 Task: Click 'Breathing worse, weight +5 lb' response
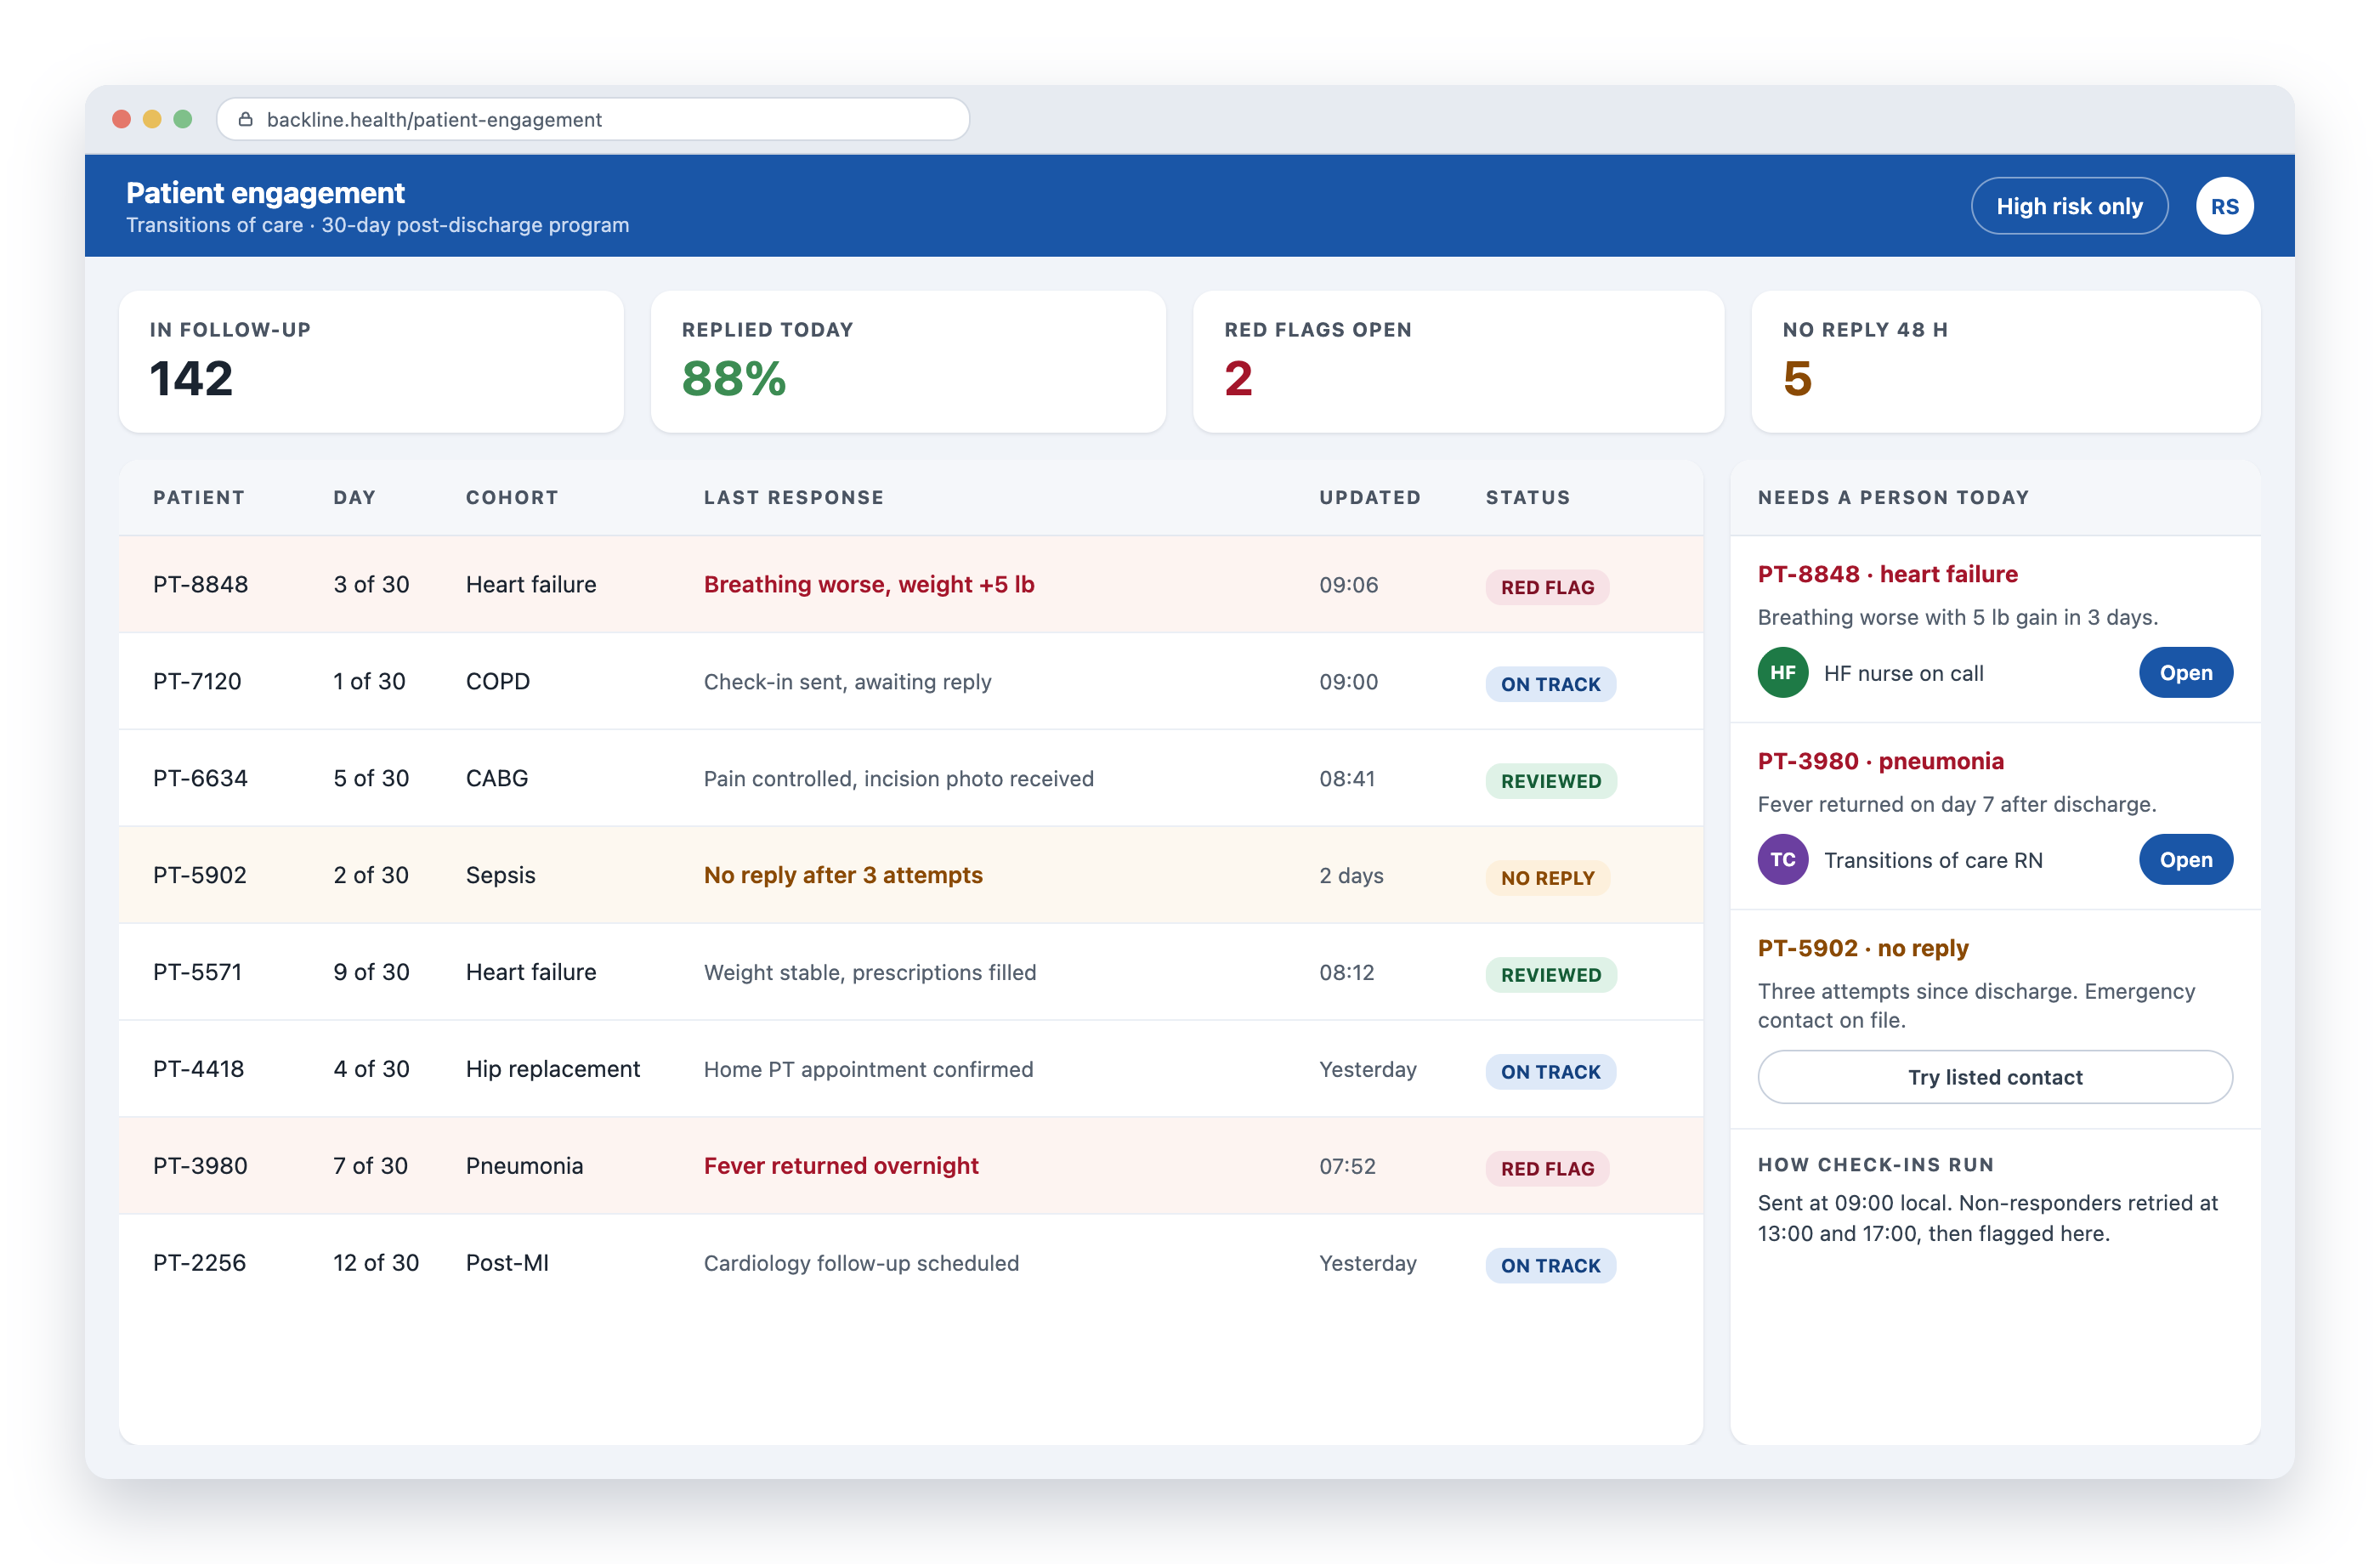pos(868,585)
